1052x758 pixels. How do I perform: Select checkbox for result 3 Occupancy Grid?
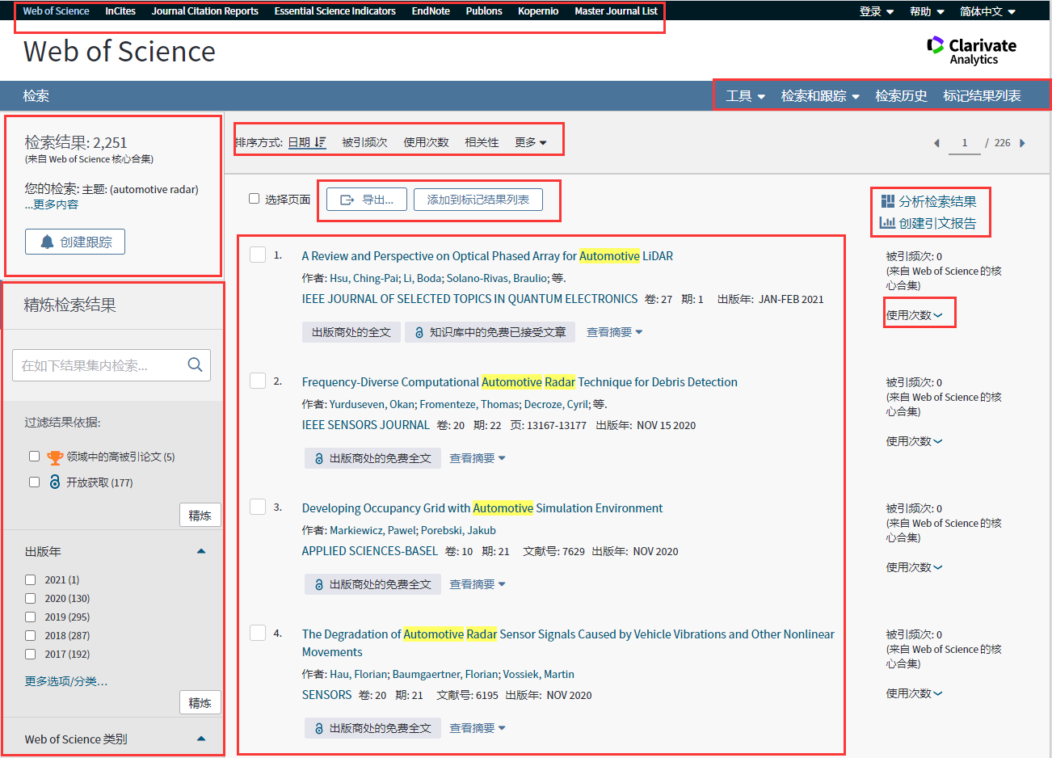[x=258, y=507]
